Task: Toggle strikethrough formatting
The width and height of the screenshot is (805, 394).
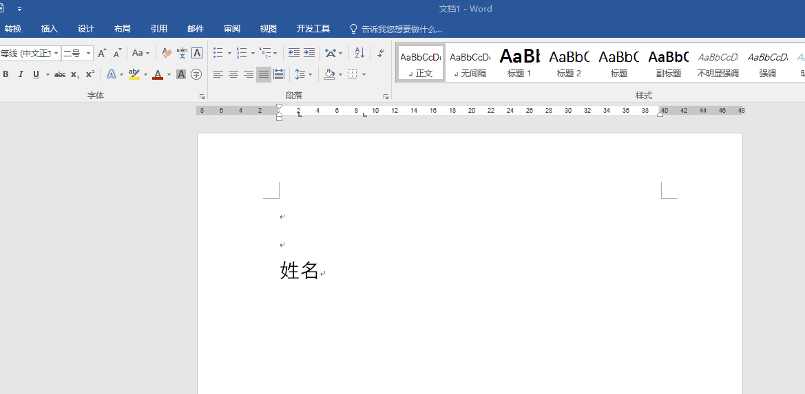Action: click(x=60, y=74)
